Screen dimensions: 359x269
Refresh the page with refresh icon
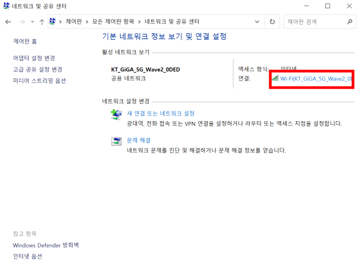(x=272, y=21)
